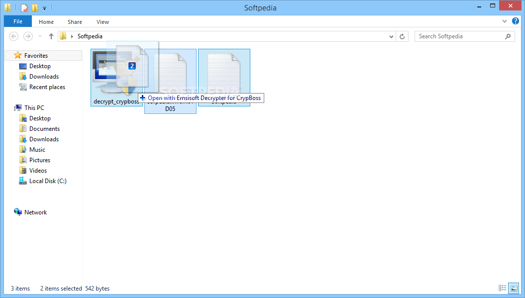Open the recent locations dropdown arrow
This screenshot has width=525, height=298.
[40, 36]
